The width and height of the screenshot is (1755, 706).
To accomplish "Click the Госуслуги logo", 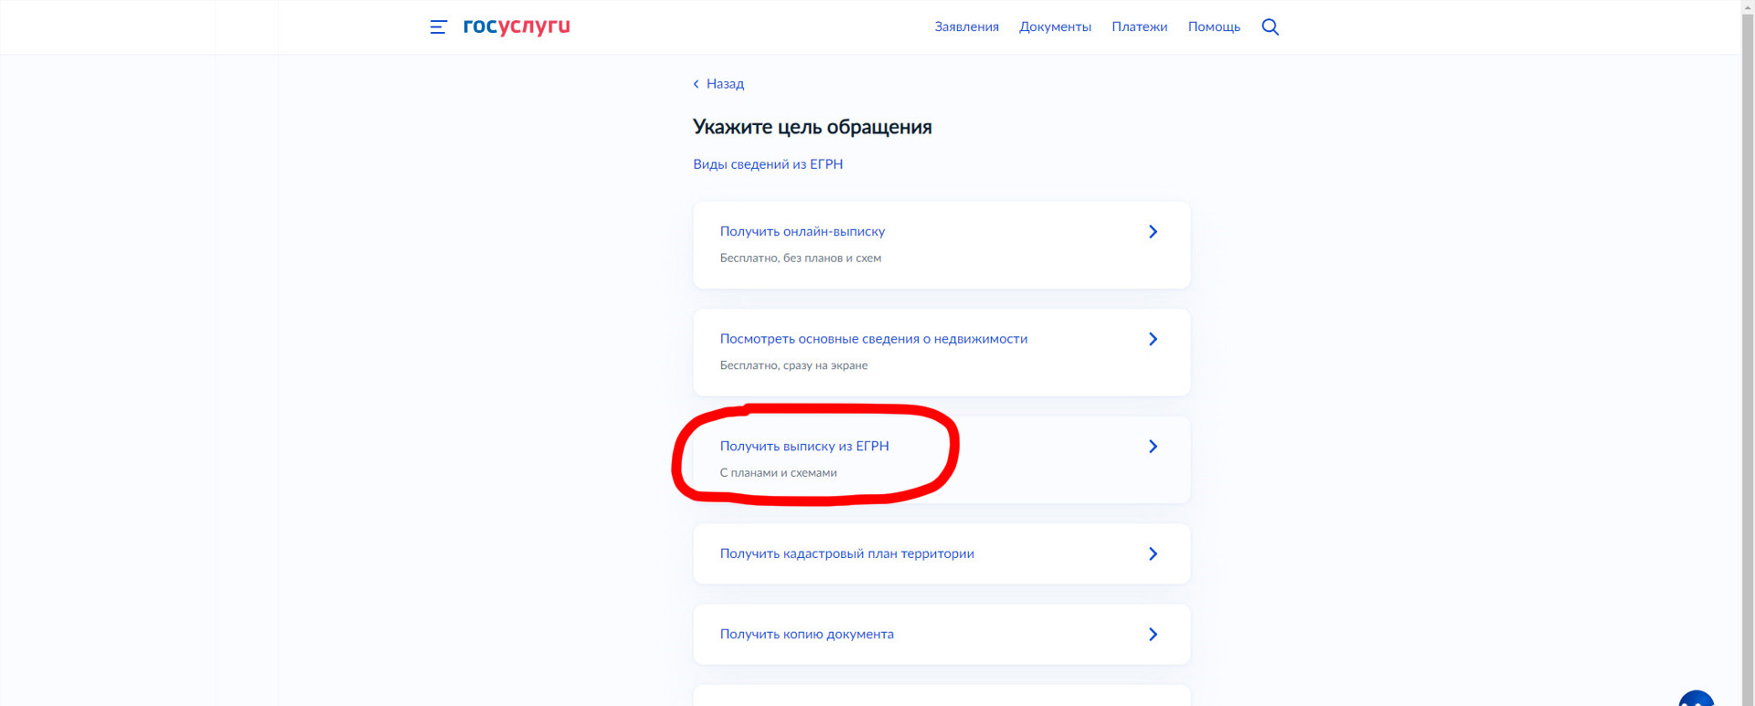I will coord(516,26).
